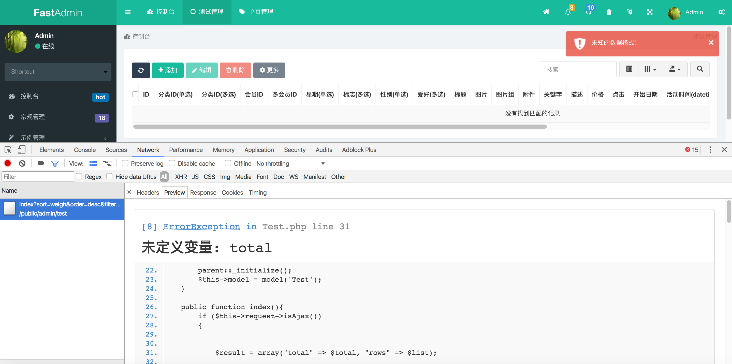Image resolution: width=732 pixels, height=364 pixels.
Task: Stop recording network log via the red record button
Action: [x=8, y=163]
